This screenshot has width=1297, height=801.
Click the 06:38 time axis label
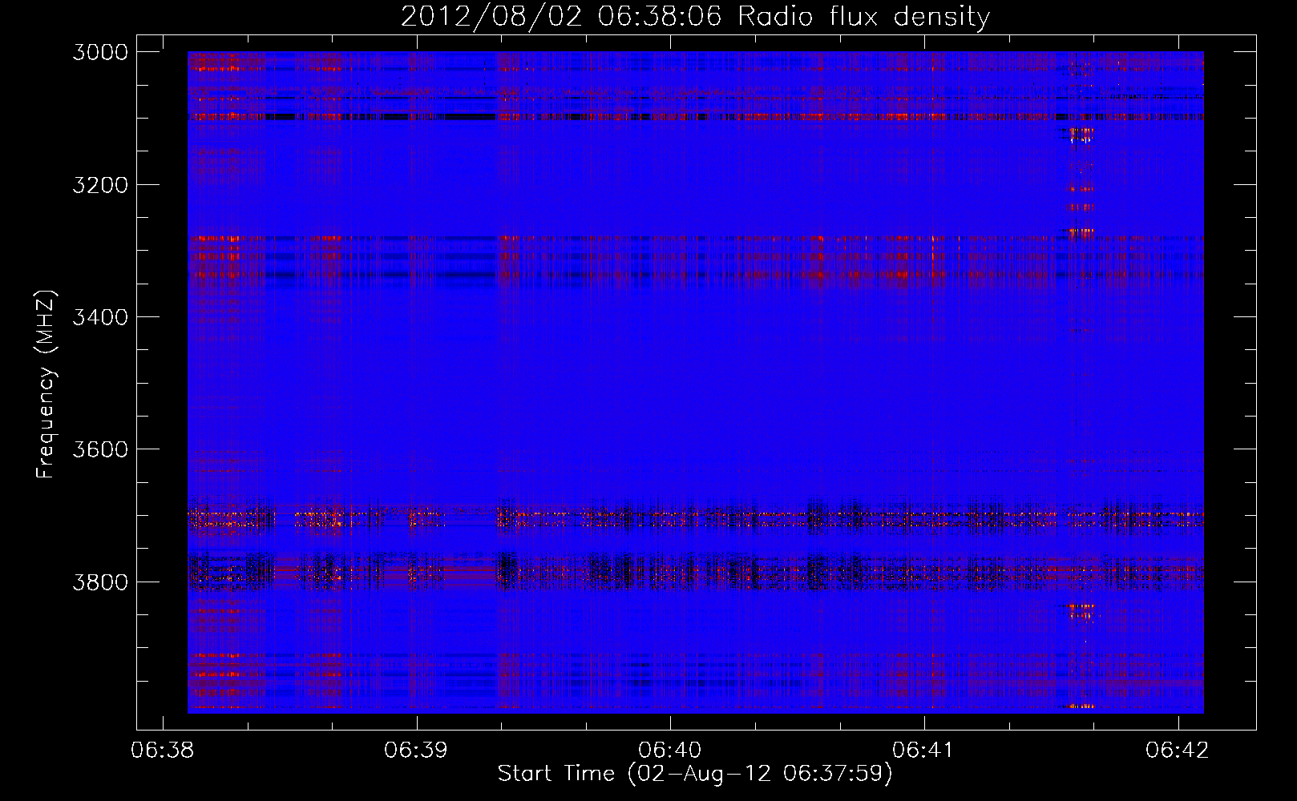(163, 751)
